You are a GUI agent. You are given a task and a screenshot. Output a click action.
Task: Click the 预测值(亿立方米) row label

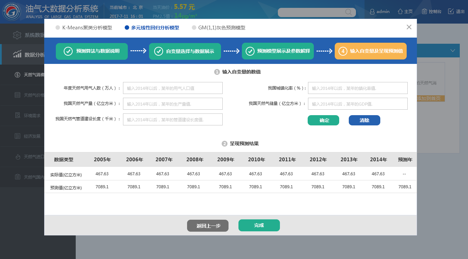(66, 188)
